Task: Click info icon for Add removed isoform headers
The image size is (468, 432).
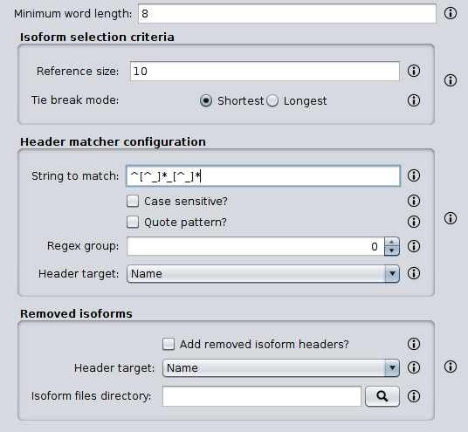Action: (414, 344)
